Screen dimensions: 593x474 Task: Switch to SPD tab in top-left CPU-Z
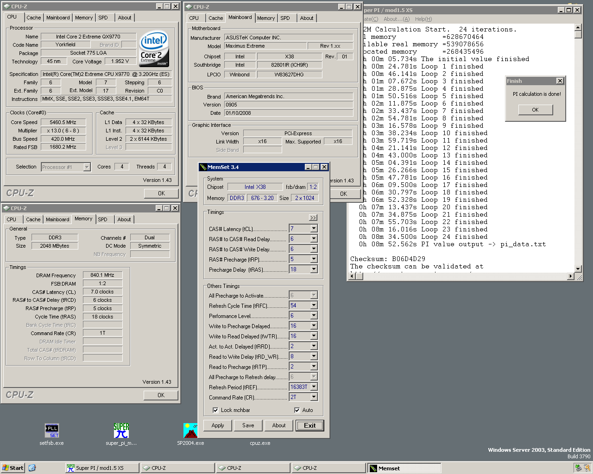(103, 18)
